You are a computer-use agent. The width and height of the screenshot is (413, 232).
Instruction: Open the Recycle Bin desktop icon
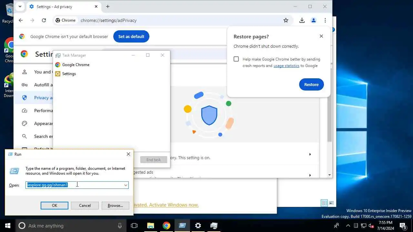(x=8, y=13)
